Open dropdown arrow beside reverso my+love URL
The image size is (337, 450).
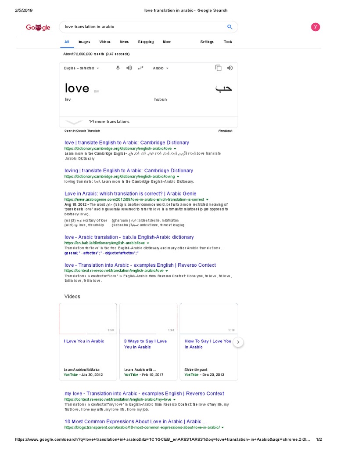pos(174,399)
